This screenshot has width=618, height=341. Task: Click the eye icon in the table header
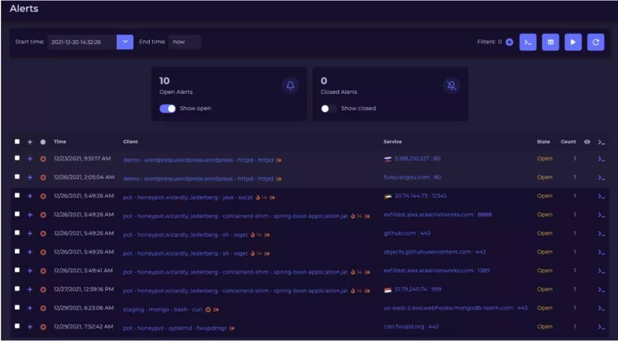pyautogui.click(x=587, y=142)
